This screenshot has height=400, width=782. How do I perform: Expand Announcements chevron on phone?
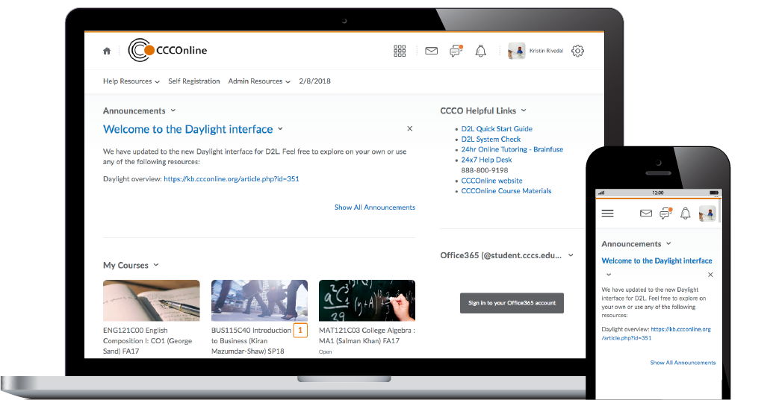coord(668,243)
